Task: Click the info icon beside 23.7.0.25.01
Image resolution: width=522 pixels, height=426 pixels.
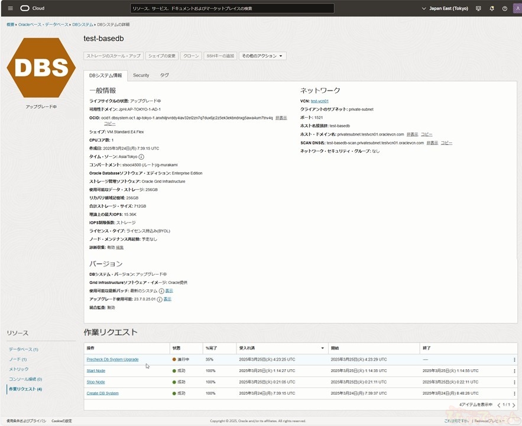Action: pyautogui.click(x=160, y=299)
